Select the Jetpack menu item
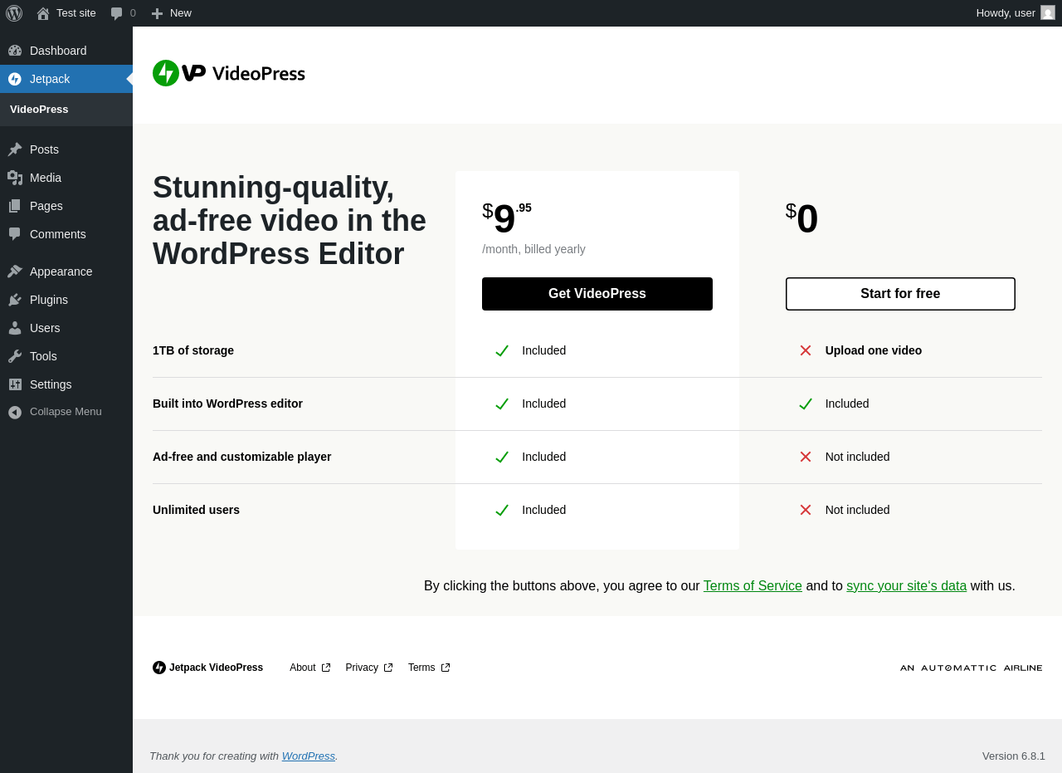This screenshot has height=773, width=1062. (x=66, y=79)
